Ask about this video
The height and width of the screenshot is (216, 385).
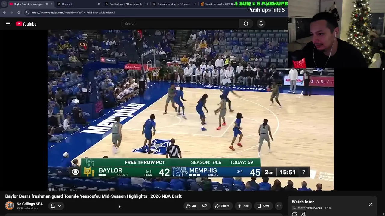coord(243,206)
